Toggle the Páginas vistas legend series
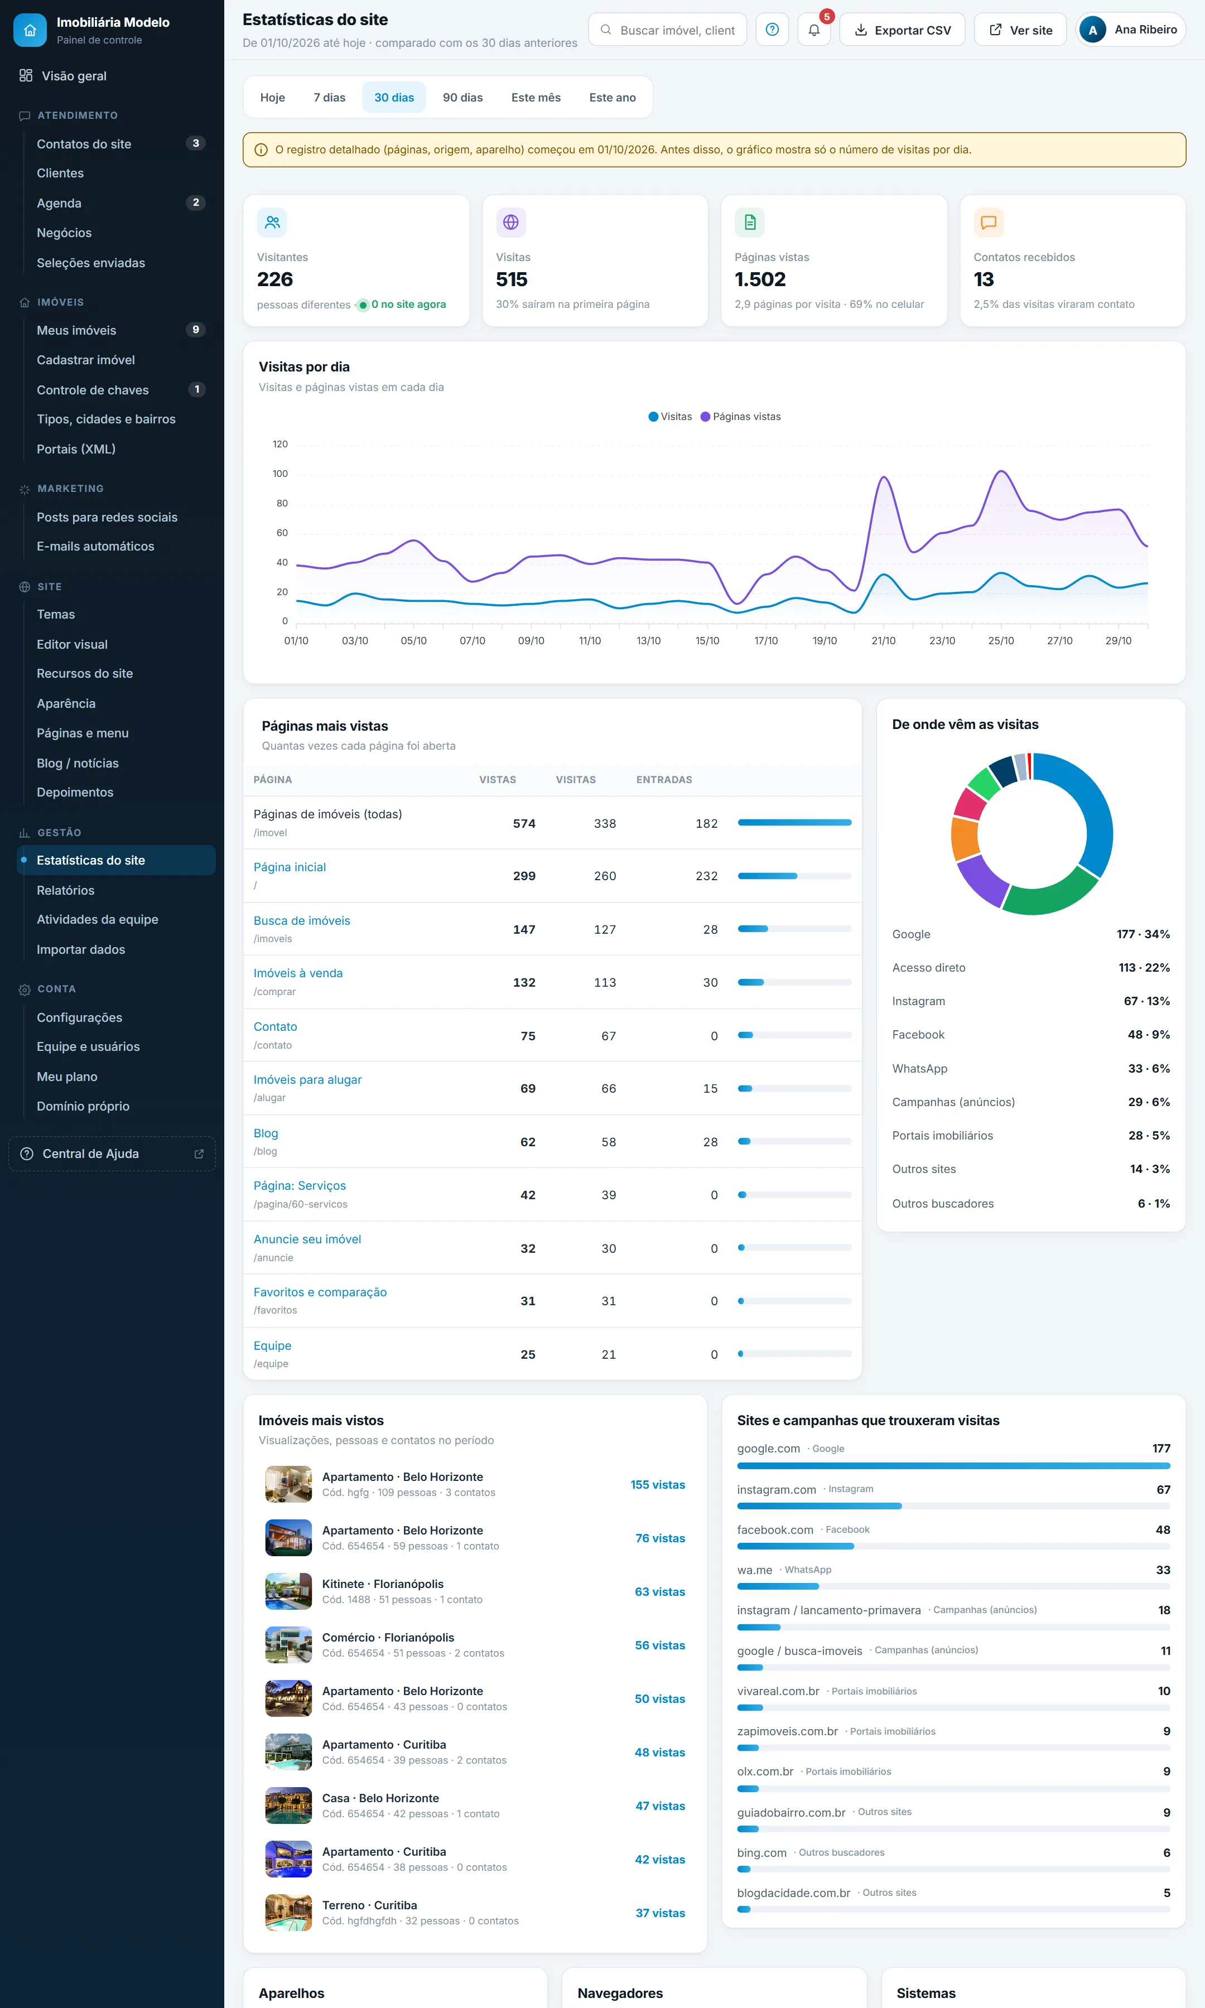 point(740,416)
